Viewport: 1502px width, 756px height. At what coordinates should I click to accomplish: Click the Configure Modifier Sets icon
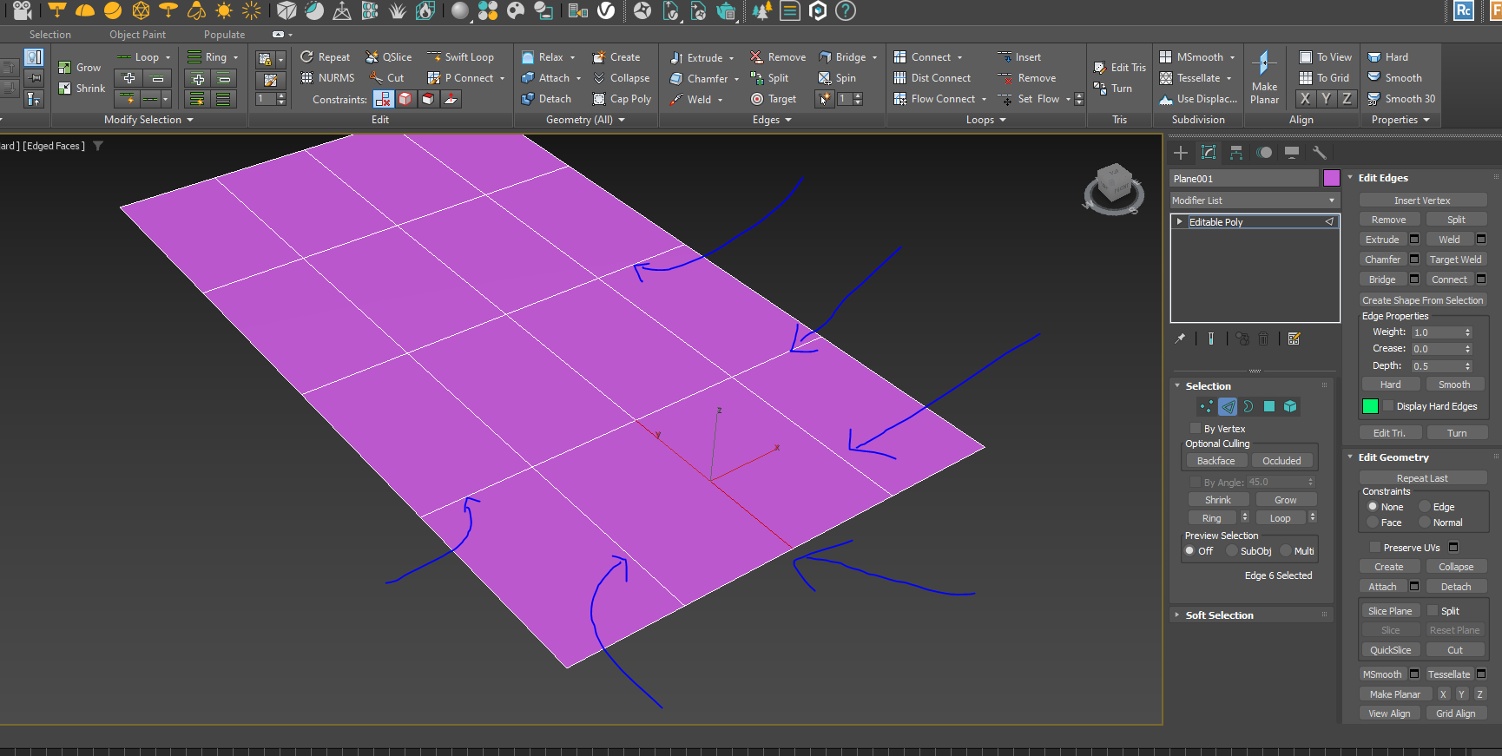pos(1294,339)
